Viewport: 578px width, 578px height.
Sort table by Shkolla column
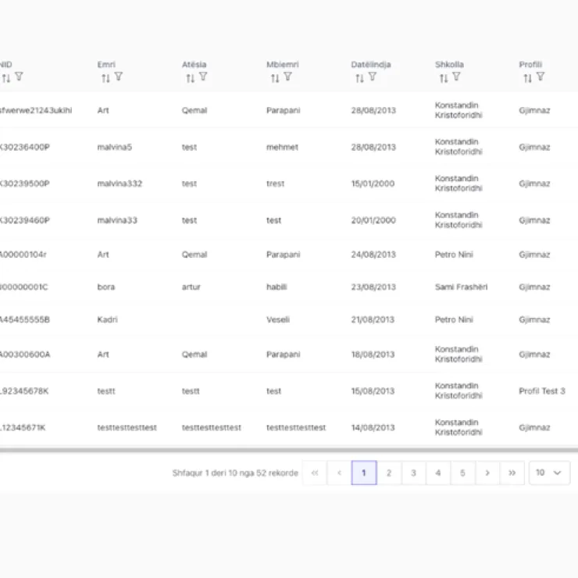click(444, 78)
